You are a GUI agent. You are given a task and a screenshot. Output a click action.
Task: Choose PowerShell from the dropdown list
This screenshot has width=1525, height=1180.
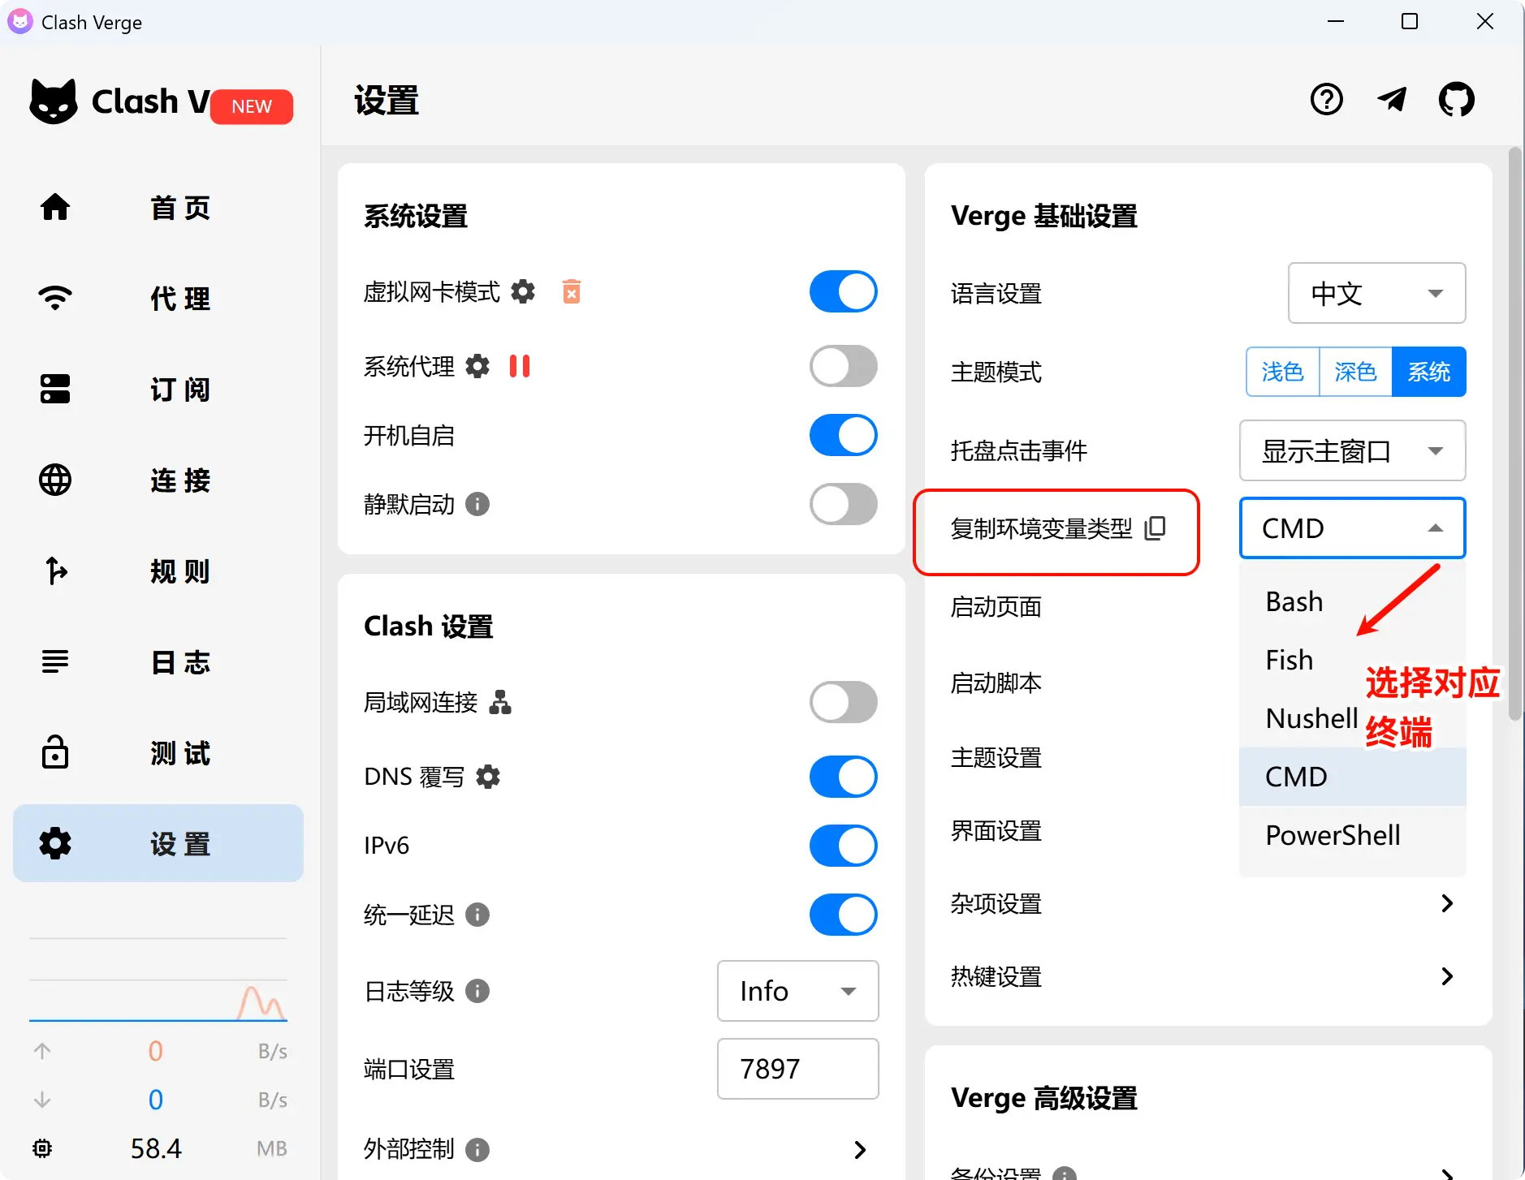point(1353,835)
